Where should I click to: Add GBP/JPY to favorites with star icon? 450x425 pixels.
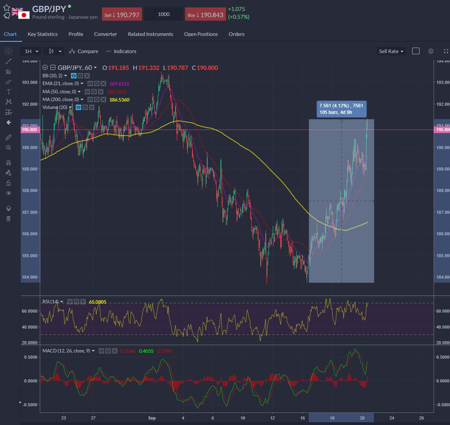coord(7,8)
